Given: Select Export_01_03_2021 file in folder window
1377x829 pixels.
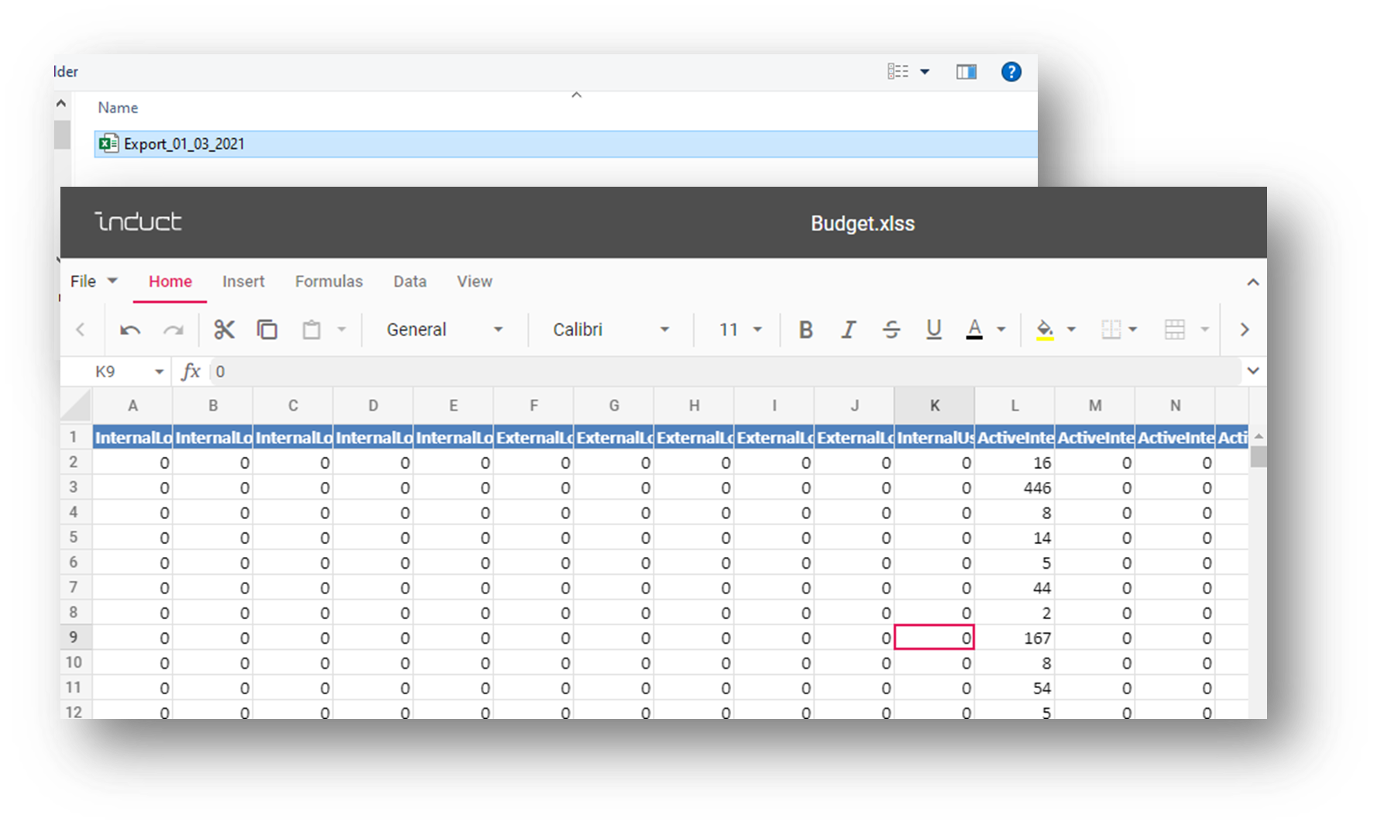Looking at the screenshot, I should (565, 144).
